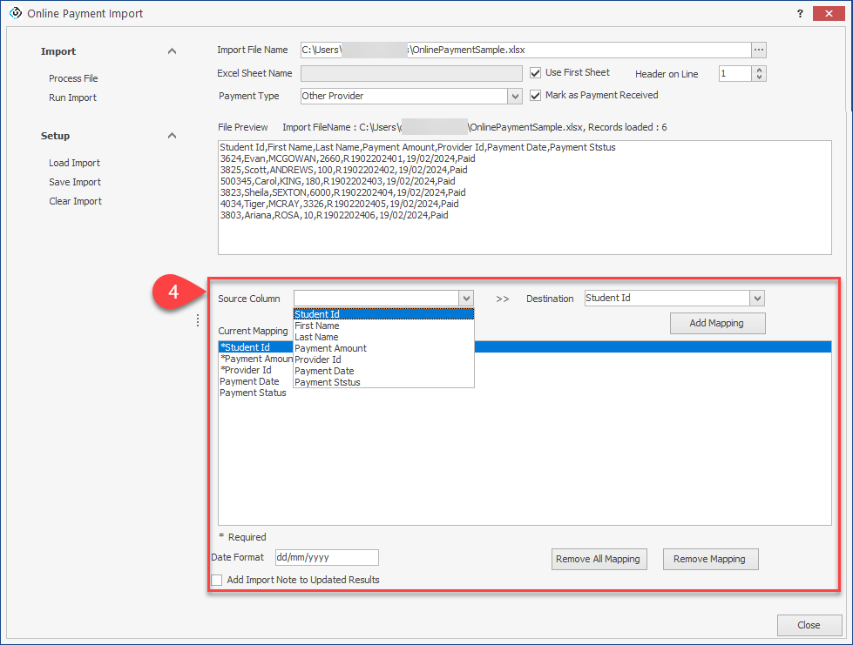The image size is (853, 645).
Task: Select Payment Date in Current Mapping list
Action: pos(249,381)
